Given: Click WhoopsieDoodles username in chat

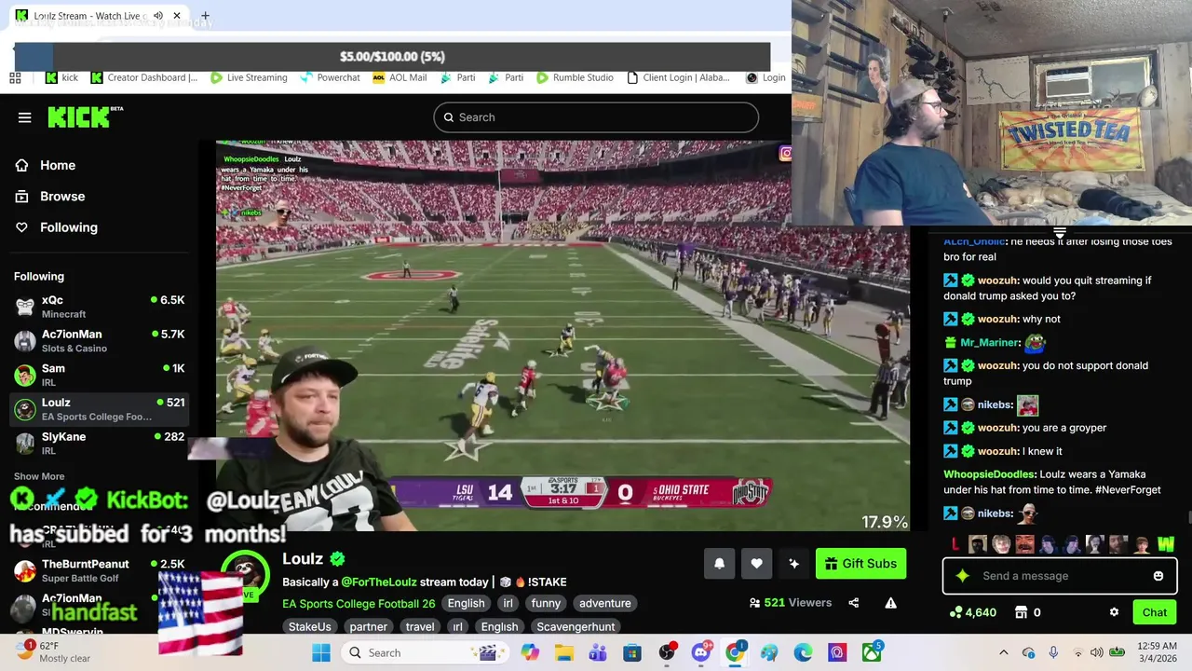Looking at the screenshot, I should coord(989,474).
